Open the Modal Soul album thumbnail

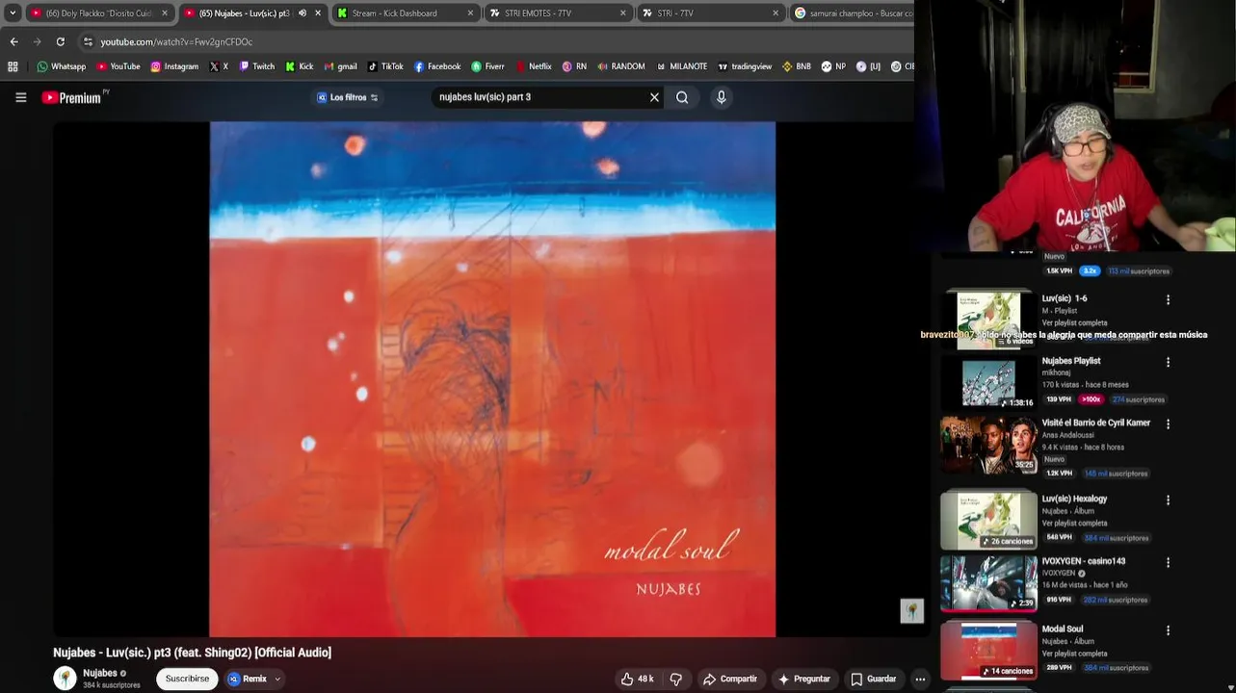(988, 651)
